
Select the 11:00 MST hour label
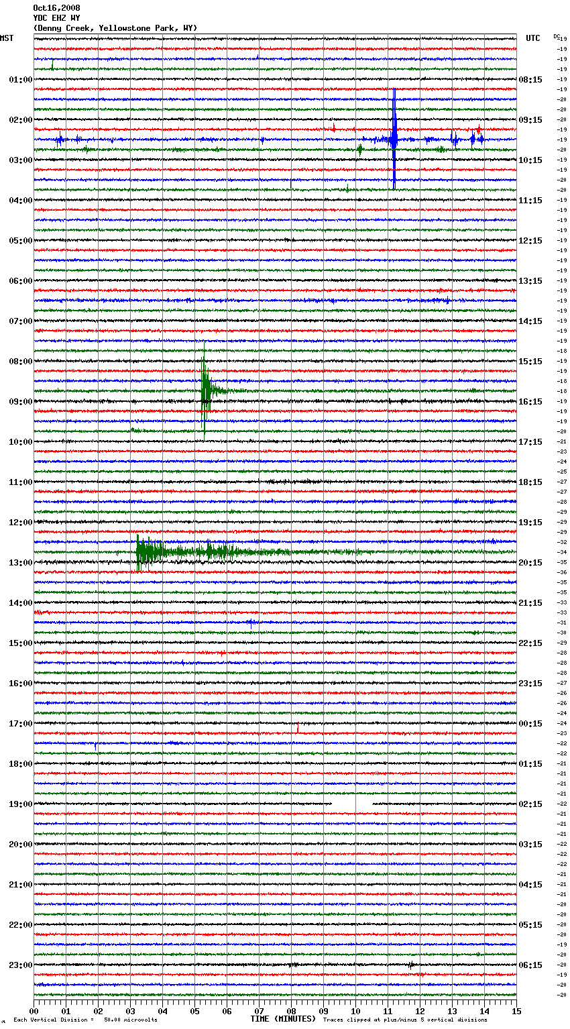pyautogui.click(x=21, y=482)
